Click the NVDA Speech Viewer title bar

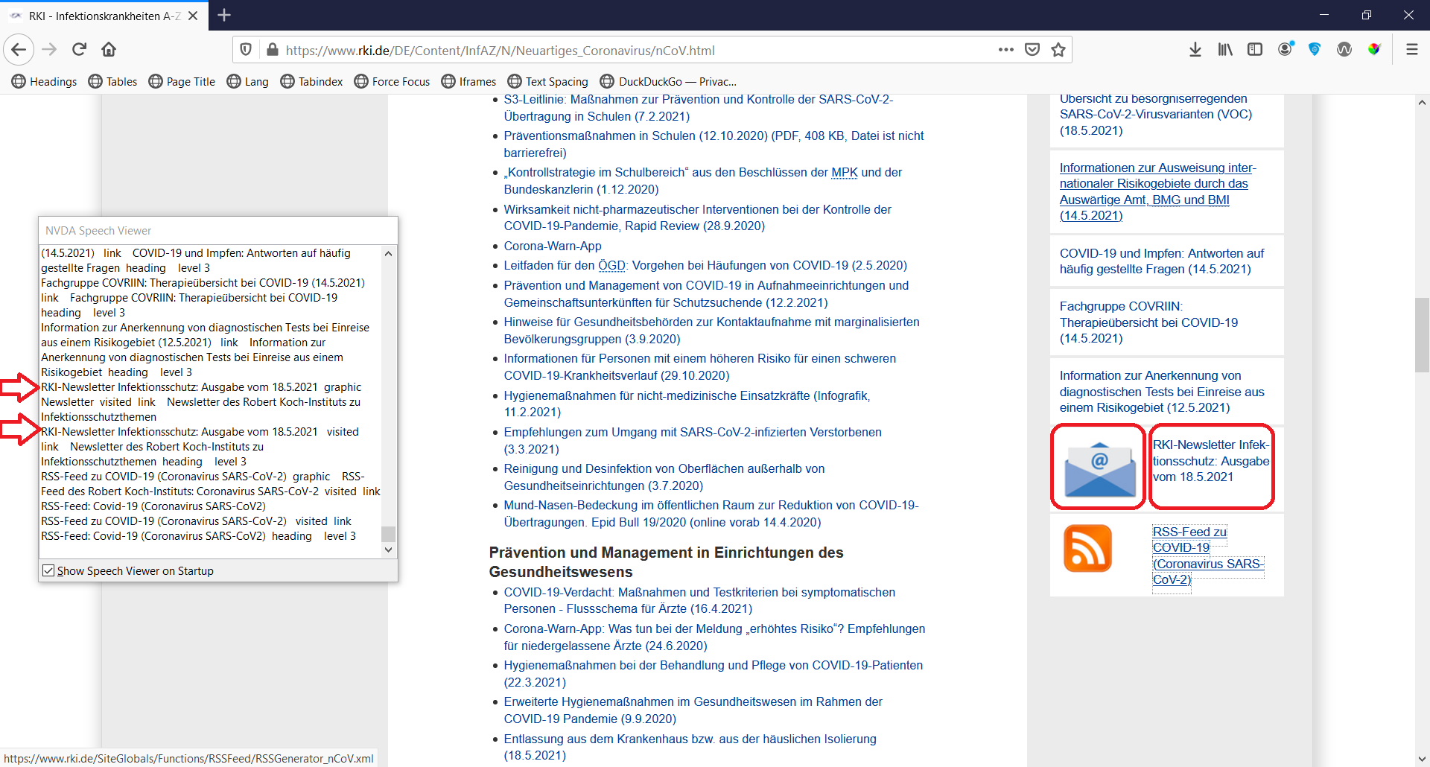click(218, 230)
